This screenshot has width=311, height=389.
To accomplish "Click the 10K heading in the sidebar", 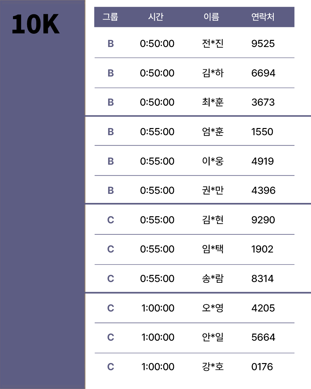I will pos(36,25).
